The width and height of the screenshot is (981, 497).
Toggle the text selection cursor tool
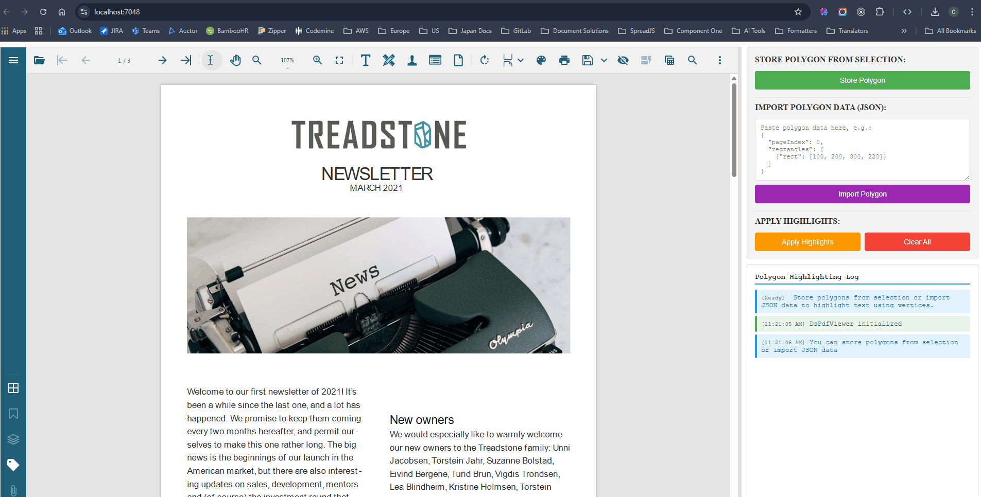211,60
